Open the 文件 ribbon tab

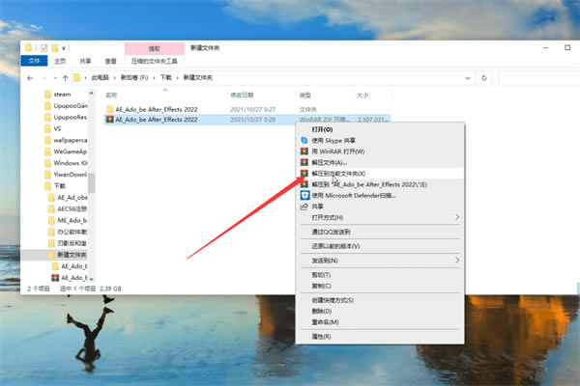(34, 61)
